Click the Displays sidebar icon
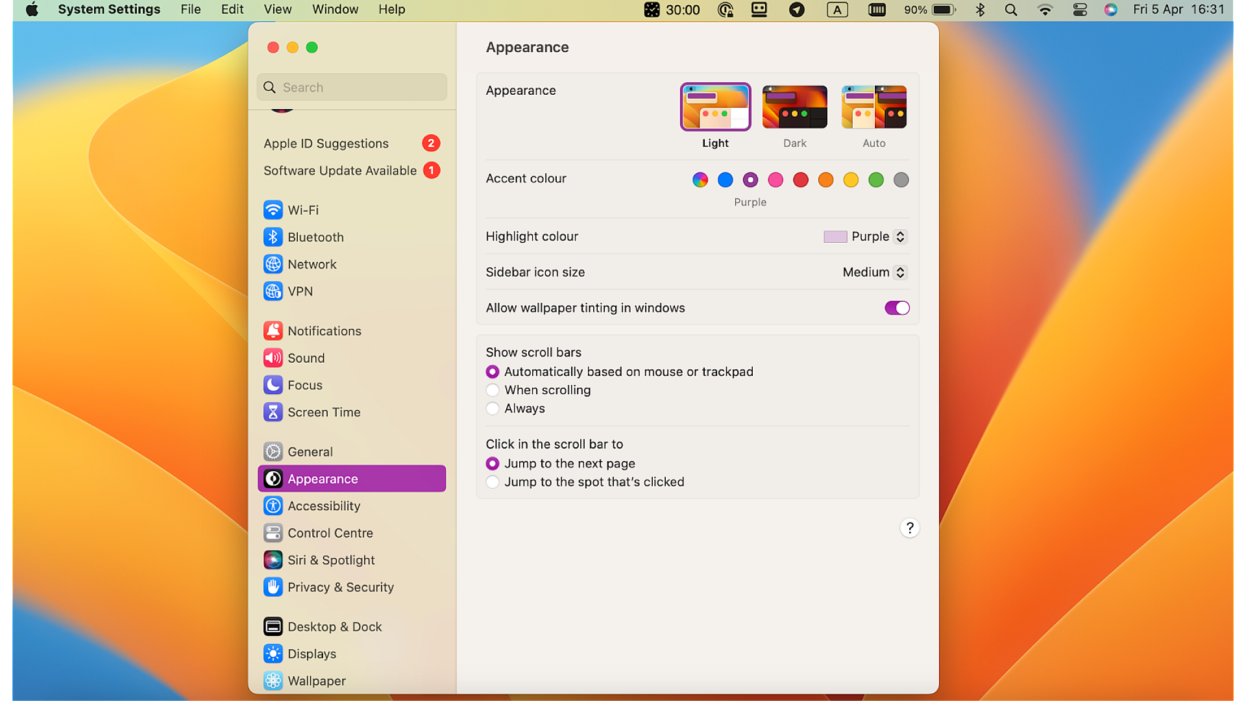This screenshot has height=701, width=1246. [273, 654]
